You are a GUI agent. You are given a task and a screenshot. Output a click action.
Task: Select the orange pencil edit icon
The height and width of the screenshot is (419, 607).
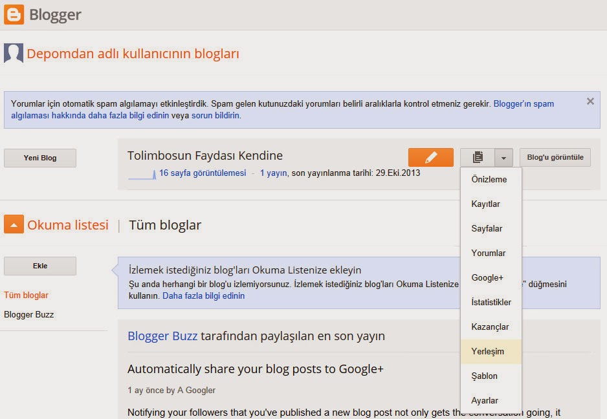(x=431, y=156)
